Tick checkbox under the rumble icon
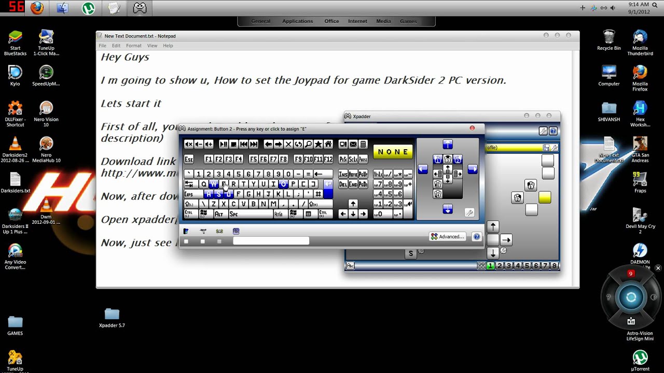 pos(219,241)
